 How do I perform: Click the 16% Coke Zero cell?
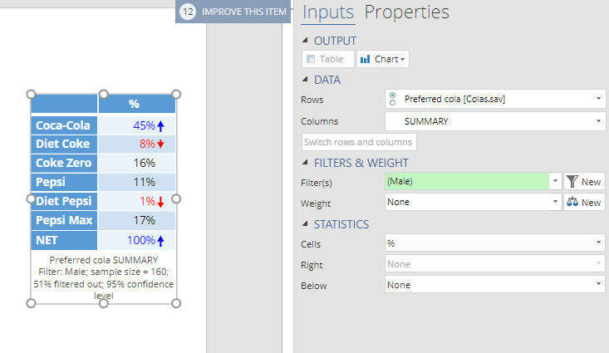click(137, 163)
